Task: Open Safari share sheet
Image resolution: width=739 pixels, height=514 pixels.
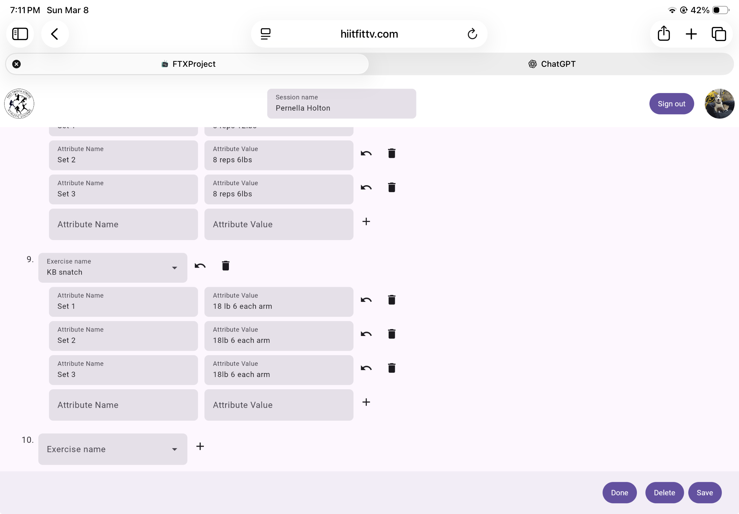Action: (x=664, y=34)
